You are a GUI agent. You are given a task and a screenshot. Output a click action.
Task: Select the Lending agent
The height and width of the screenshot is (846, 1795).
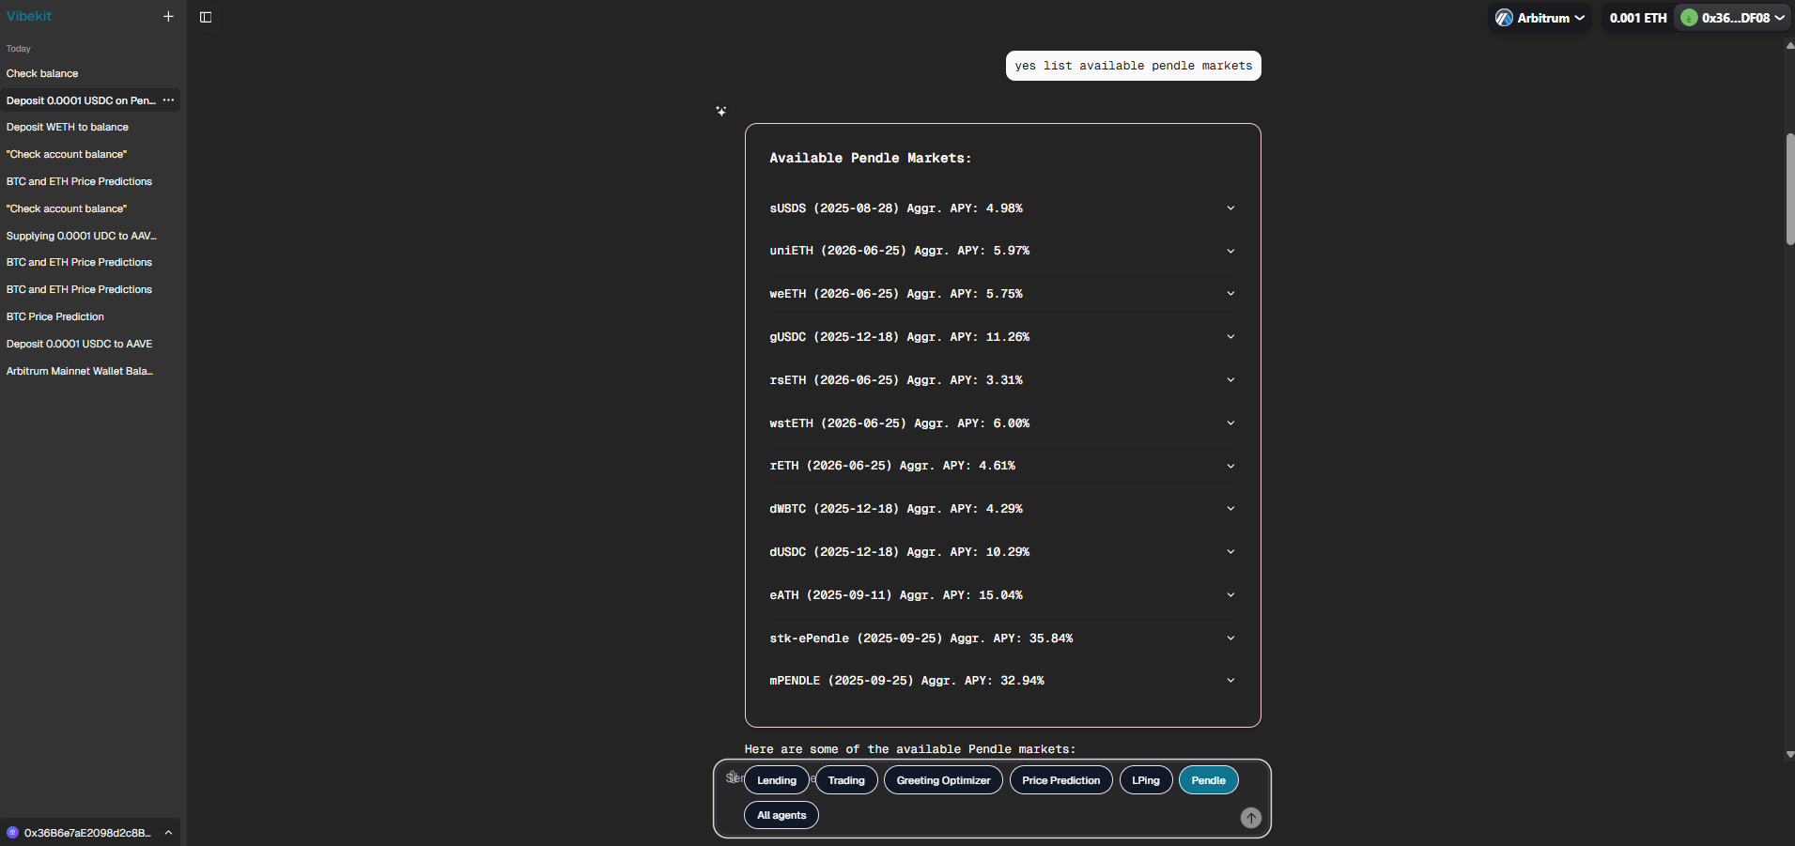pos(777,780)
